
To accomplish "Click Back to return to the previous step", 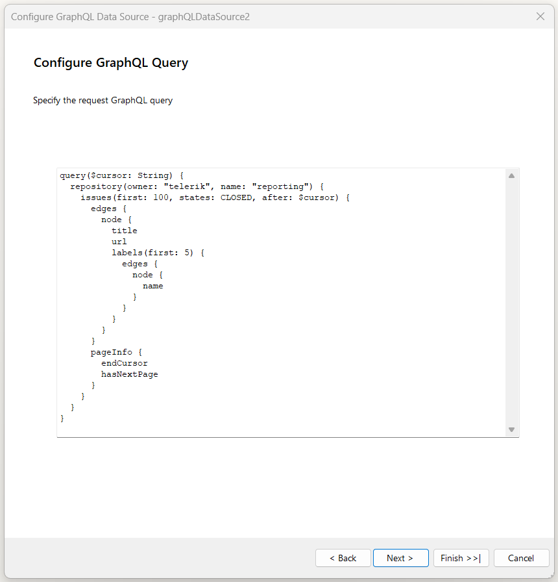I will click(343, 557).
